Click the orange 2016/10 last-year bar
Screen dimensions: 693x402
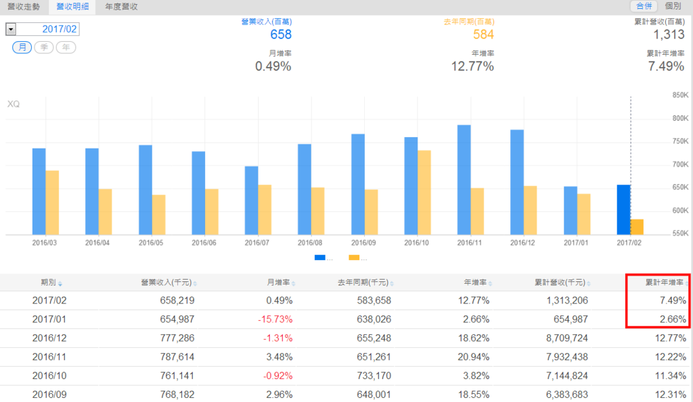424,193
